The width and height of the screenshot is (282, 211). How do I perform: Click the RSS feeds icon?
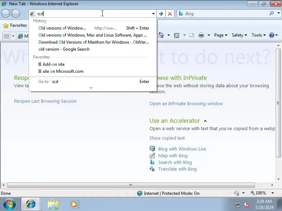tap(177, 36)
